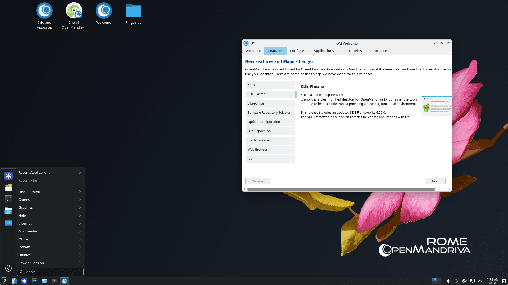Open the Pingvinus desktop folder
The height and width of the screenshot is (285, 508).
[133, 13]
